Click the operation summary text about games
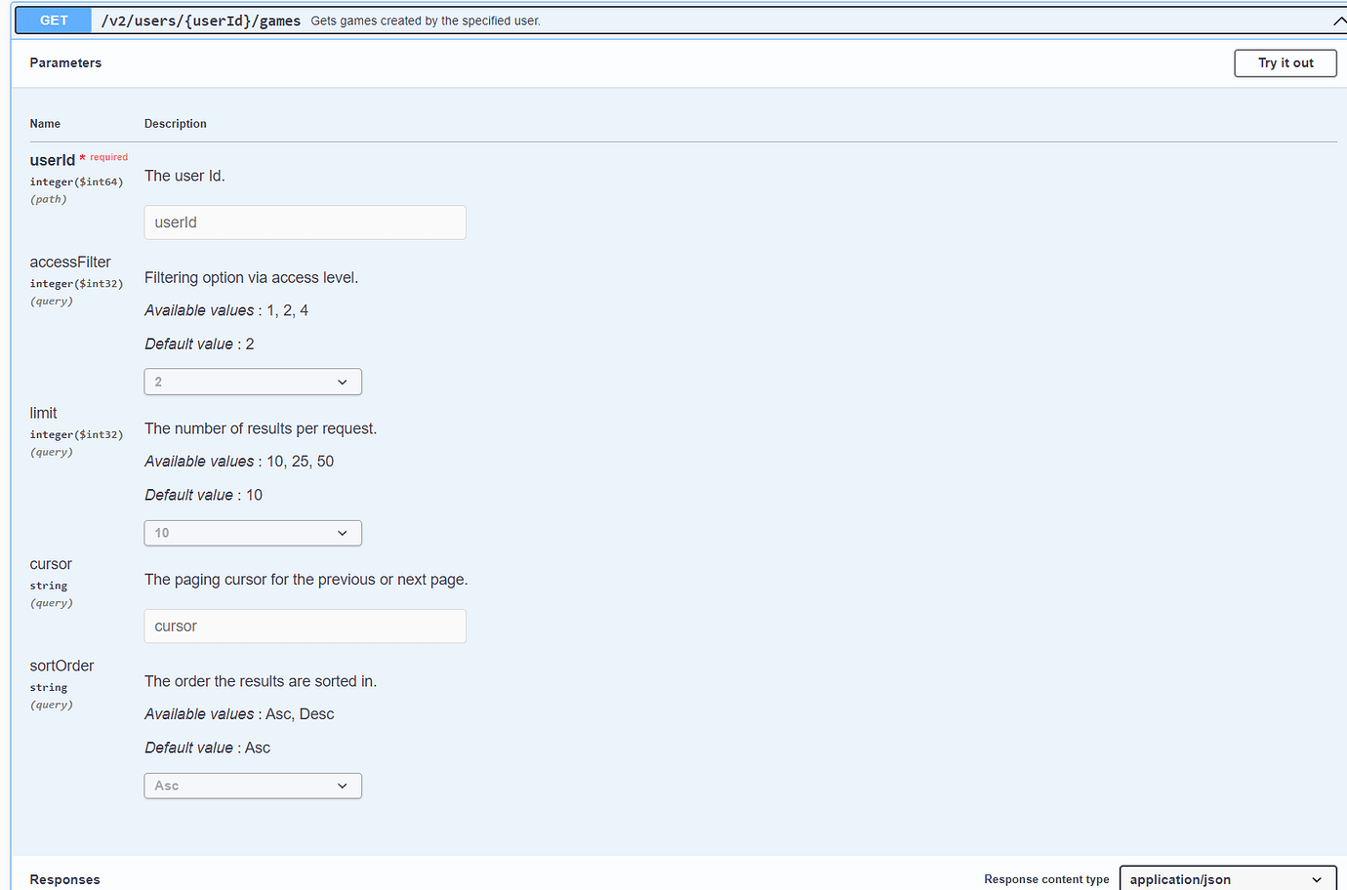Image resolution: width=1347 pixels, height=890 pixels. [x=426, y=20]
